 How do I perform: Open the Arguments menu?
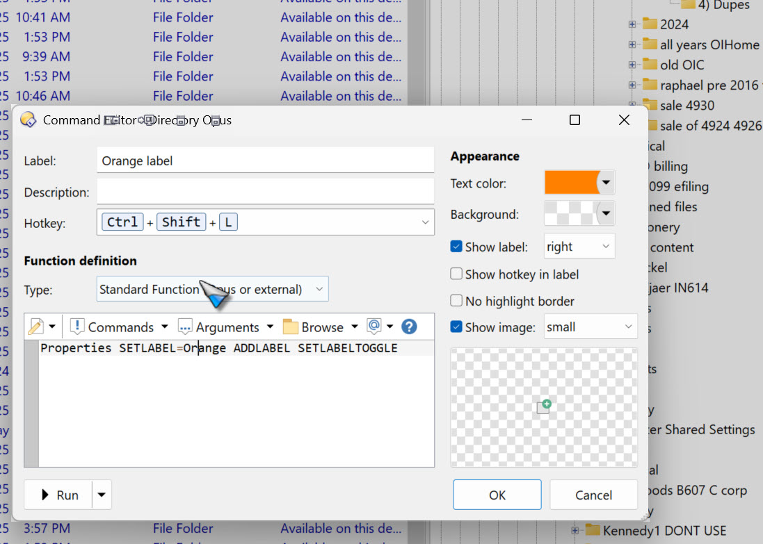(226, 327)
